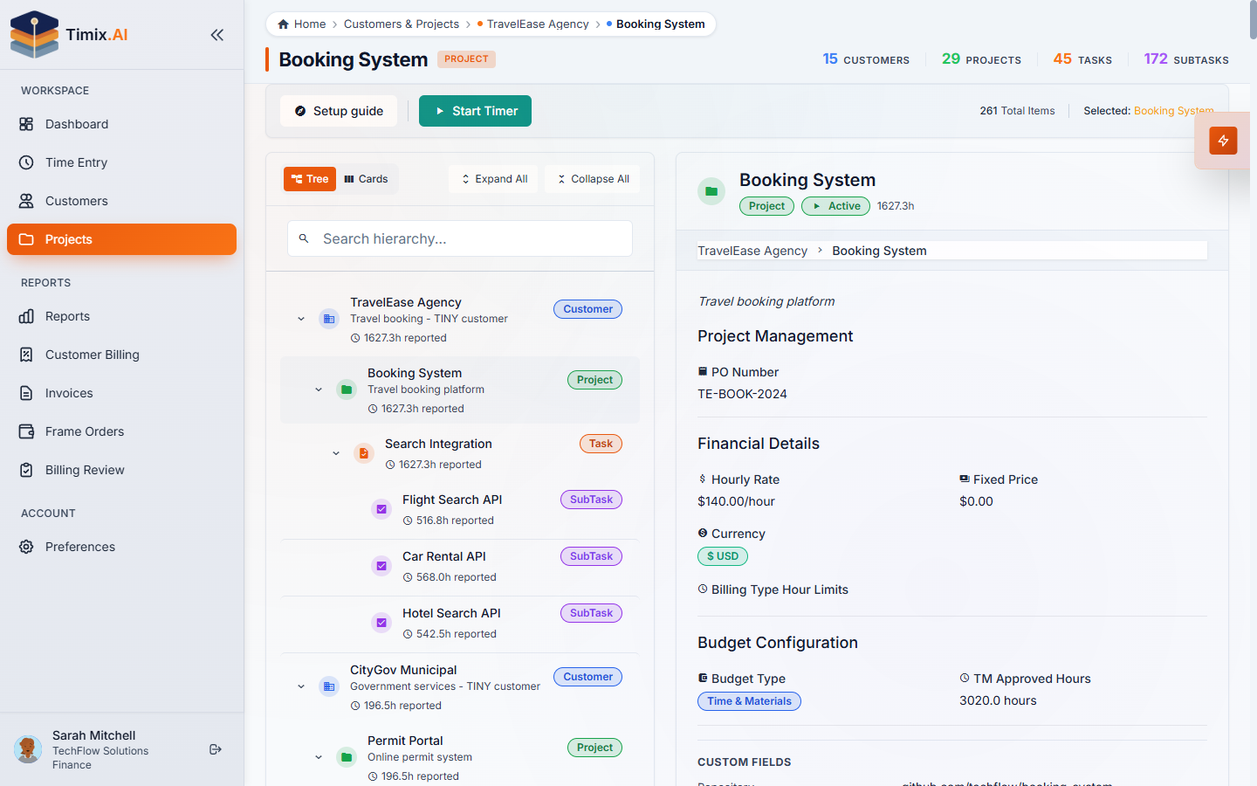This screenshot has width=1257, height=786.
Task: Click the Flight Search API checkbox icon
Action: [381, 509]
